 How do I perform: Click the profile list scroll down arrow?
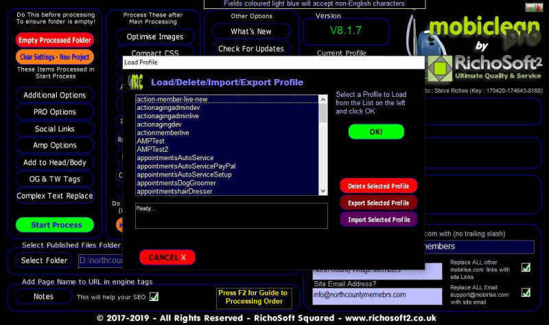click(323, 191)
